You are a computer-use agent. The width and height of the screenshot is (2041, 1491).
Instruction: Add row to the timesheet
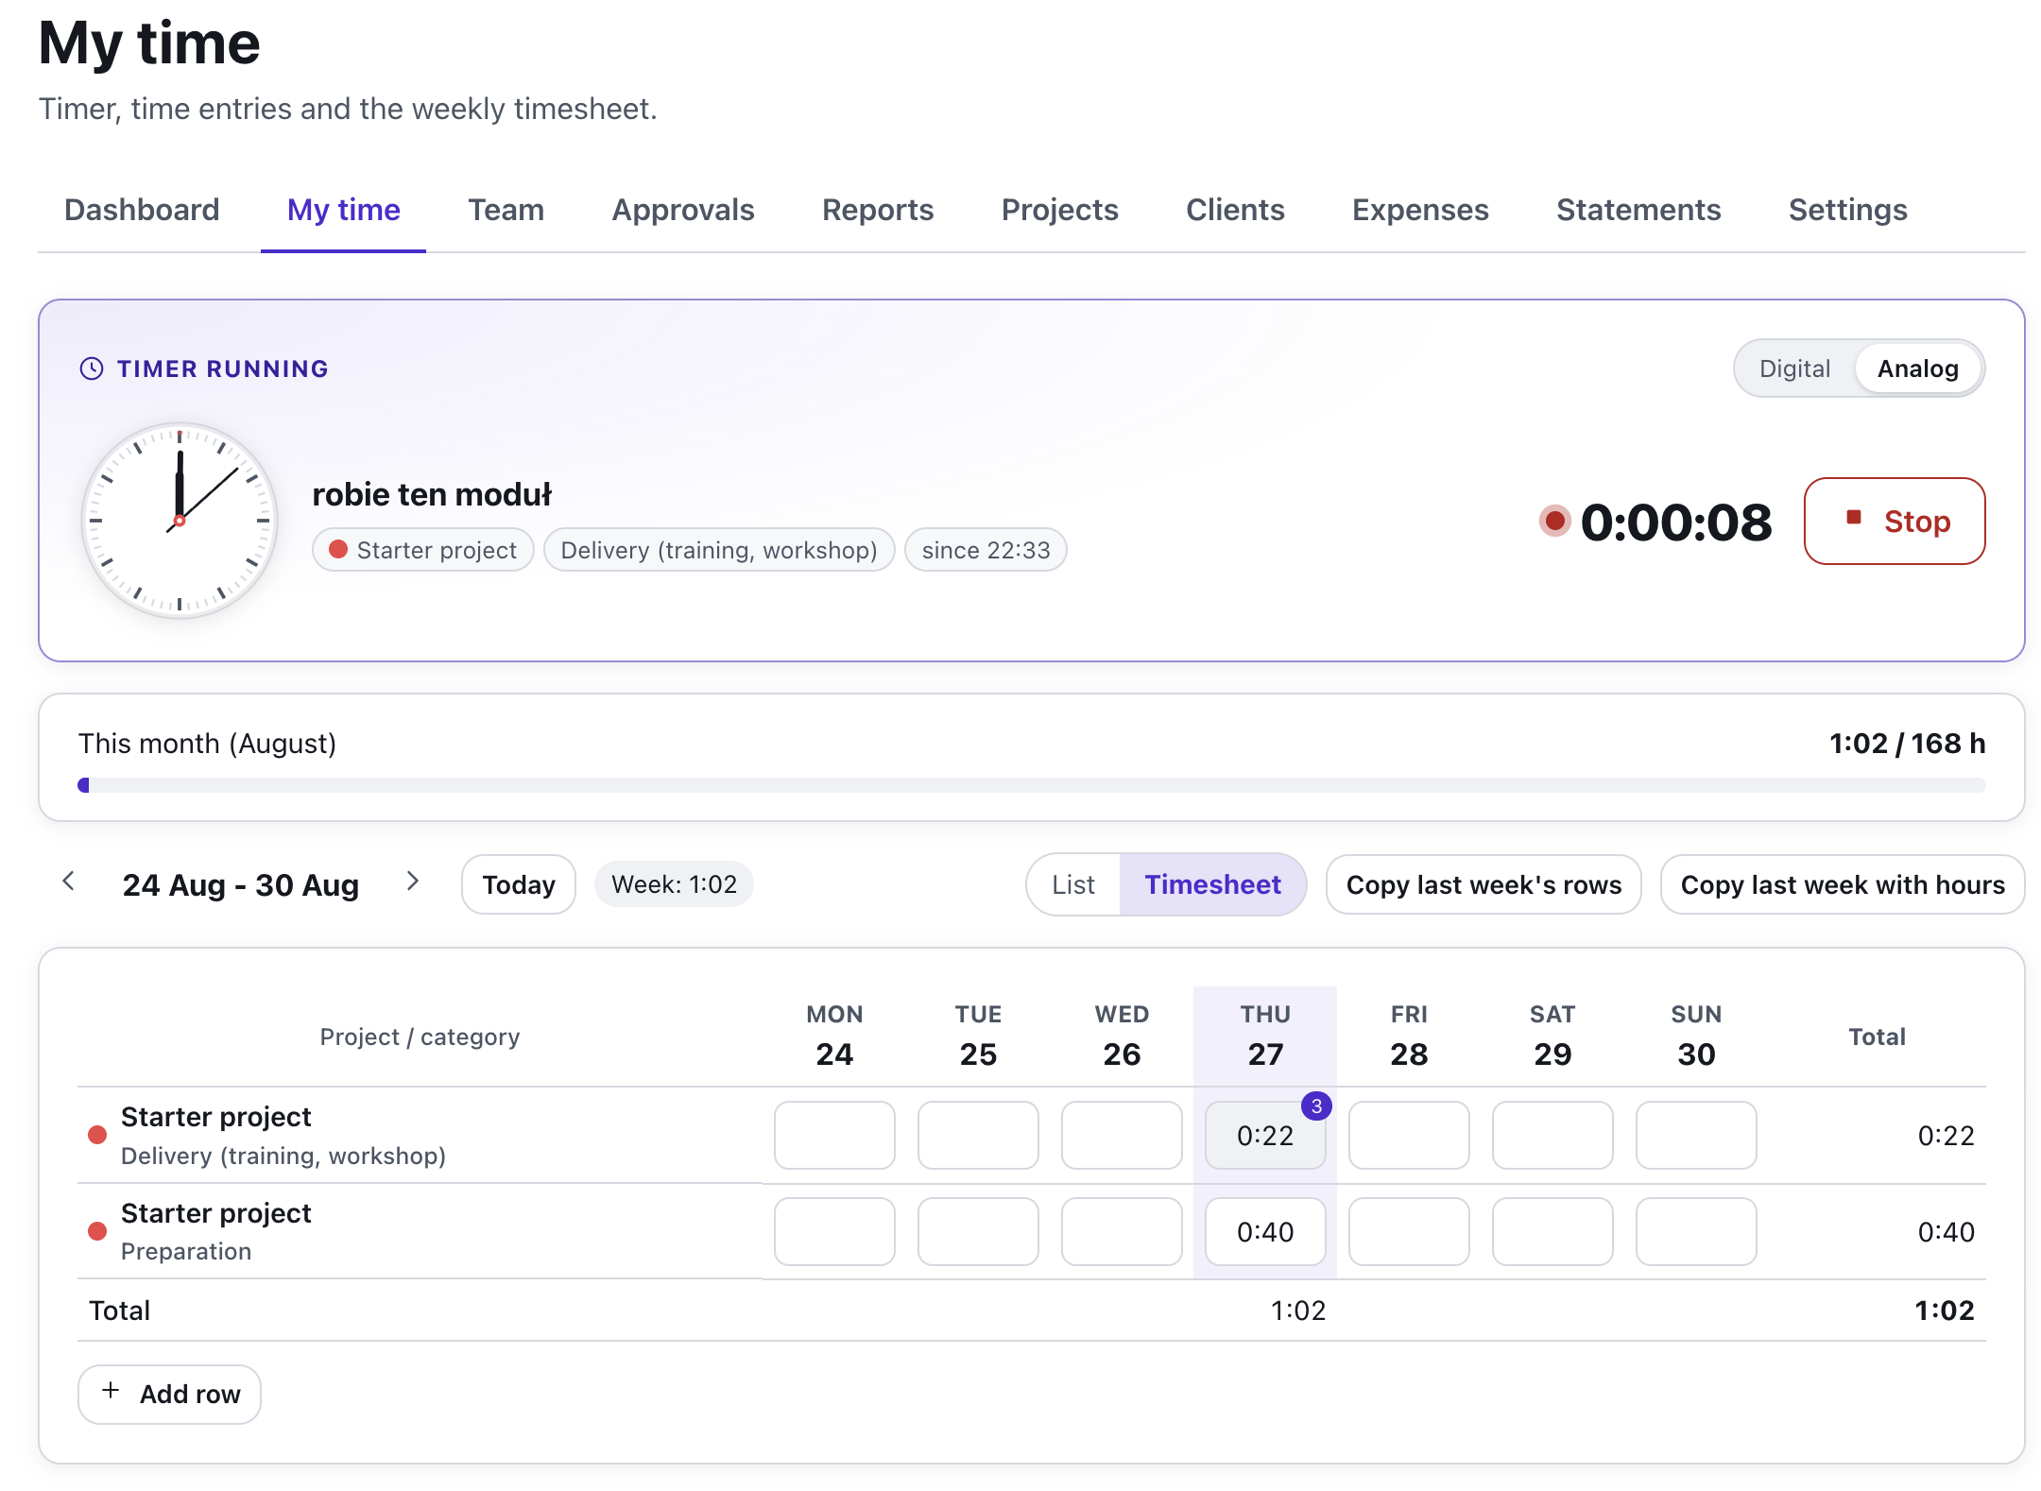tap(170, 1394)
